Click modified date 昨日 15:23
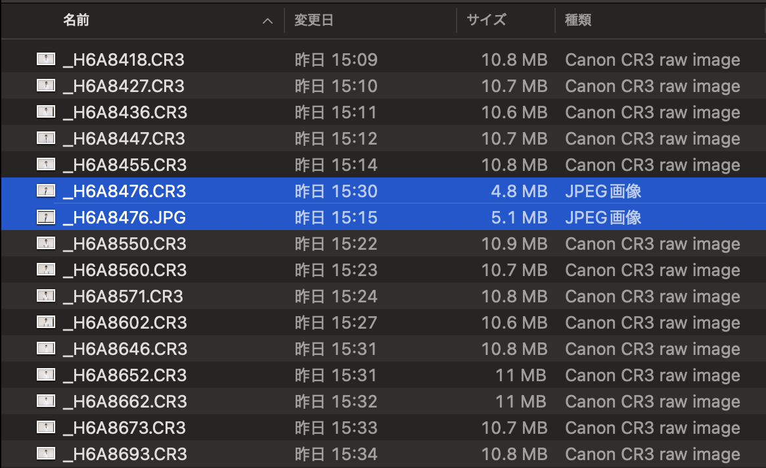This screenshot has width=766, height=468. click(x=336, y=270)
